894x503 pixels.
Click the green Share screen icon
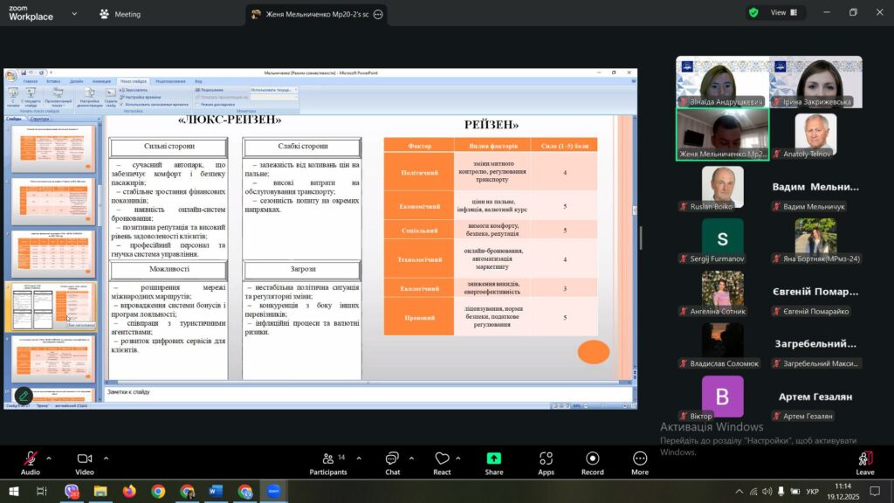click(494, 458)
